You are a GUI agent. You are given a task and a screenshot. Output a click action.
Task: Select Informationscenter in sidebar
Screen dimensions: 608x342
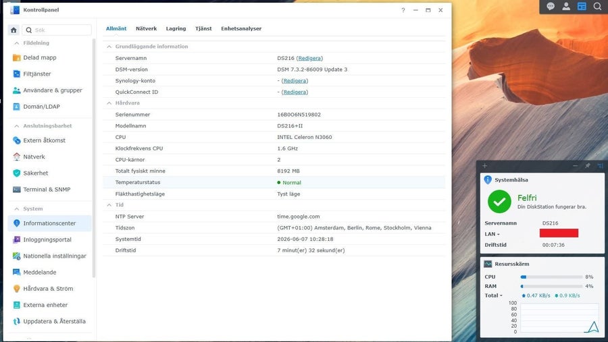pos(49,223)
